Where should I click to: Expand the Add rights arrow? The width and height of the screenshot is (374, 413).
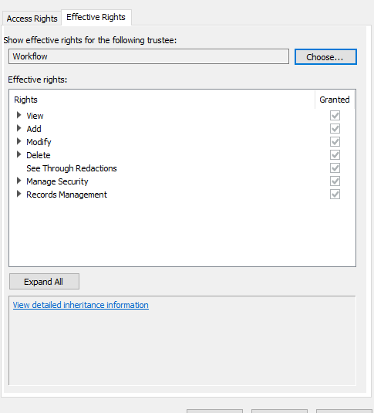pos(19,128)
